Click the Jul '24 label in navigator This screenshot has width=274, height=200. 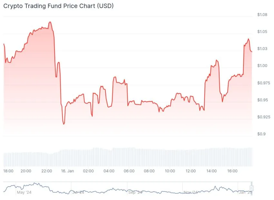click(x=78, y=193)
